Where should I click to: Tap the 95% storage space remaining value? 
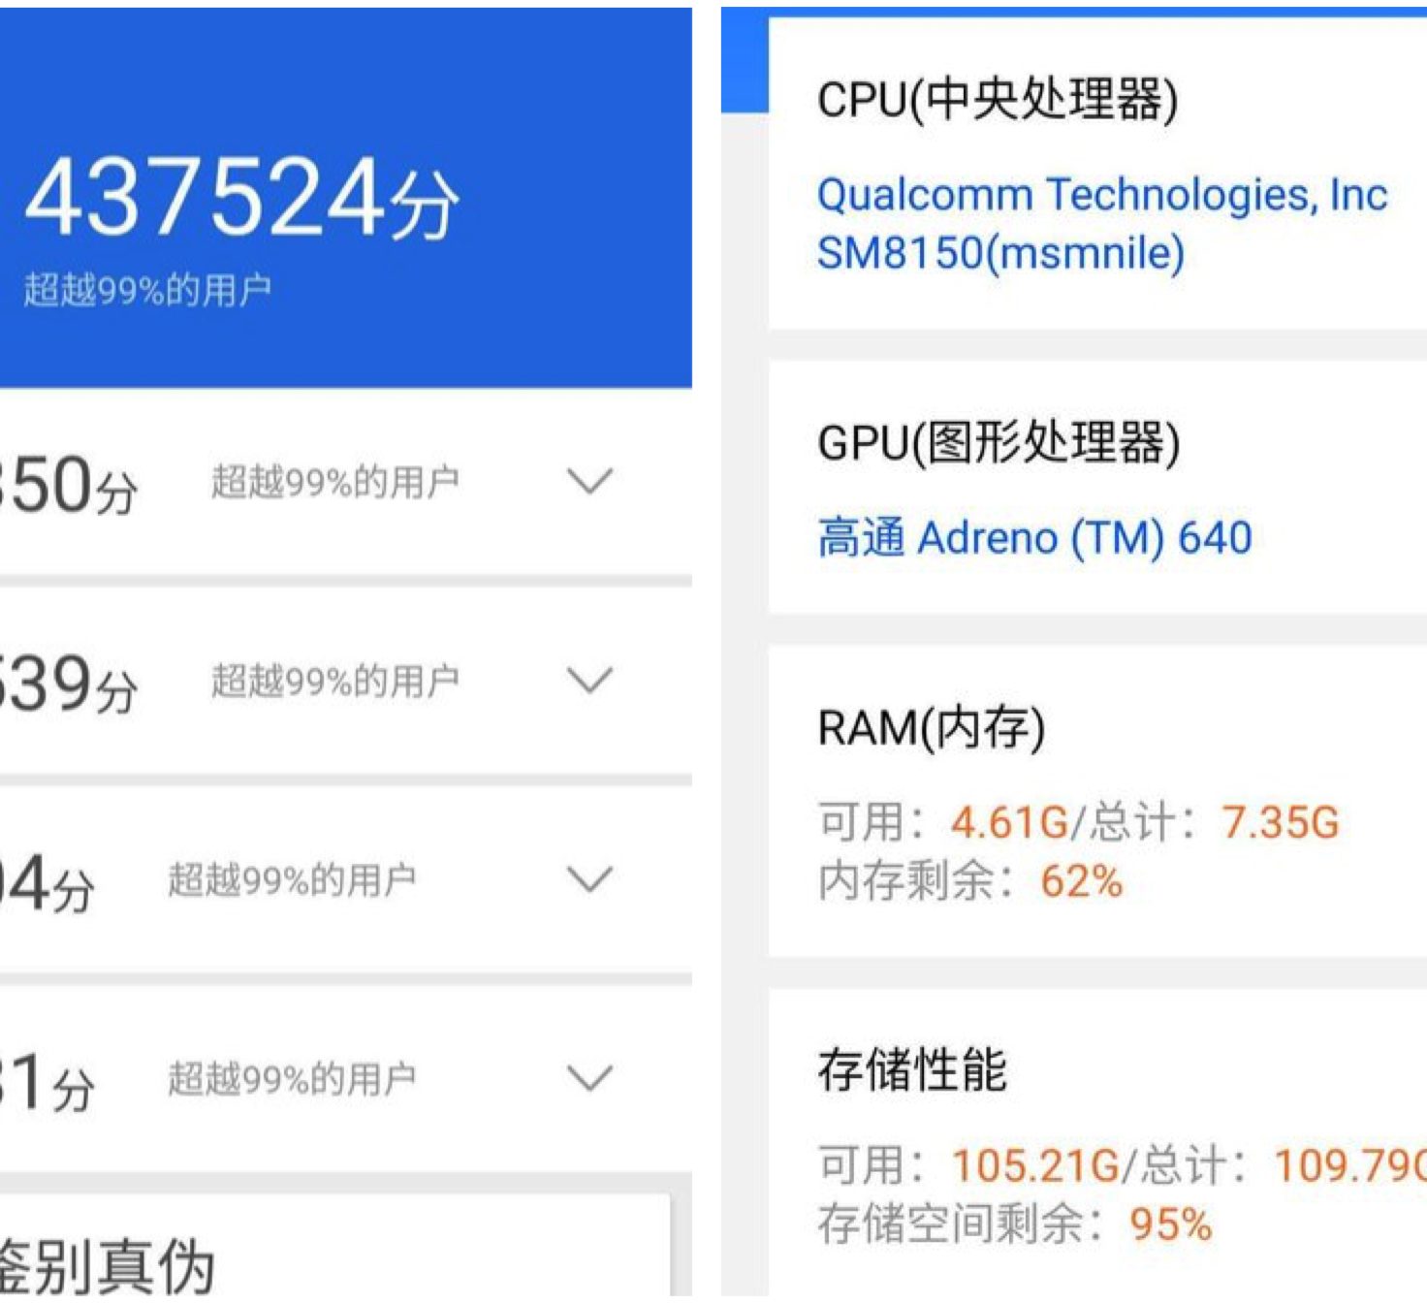point(1170,1224)
